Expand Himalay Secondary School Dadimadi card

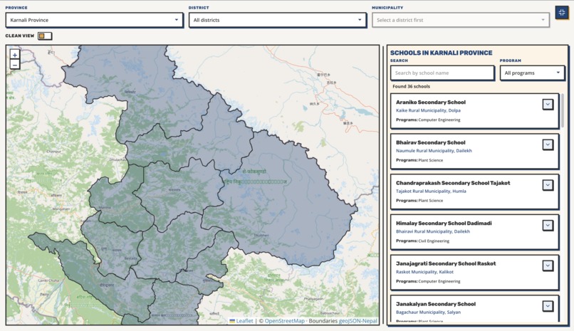click(548, 226)
